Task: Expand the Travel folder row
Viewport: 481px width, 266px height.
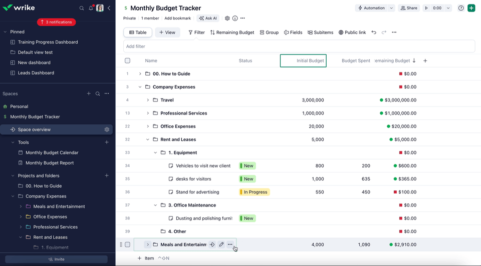Action: coord(148,100)
